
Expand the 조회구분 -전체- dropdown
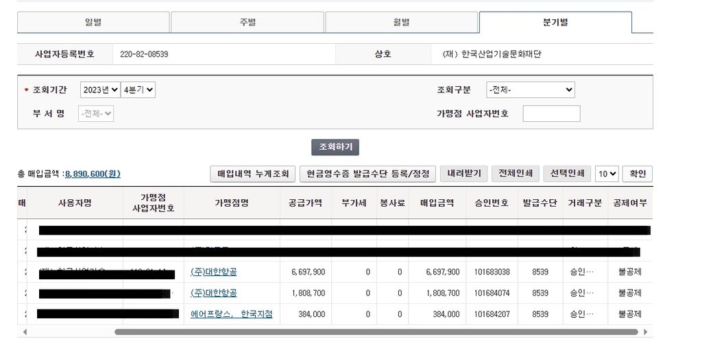pyautogui.click(x=530, y=90)
